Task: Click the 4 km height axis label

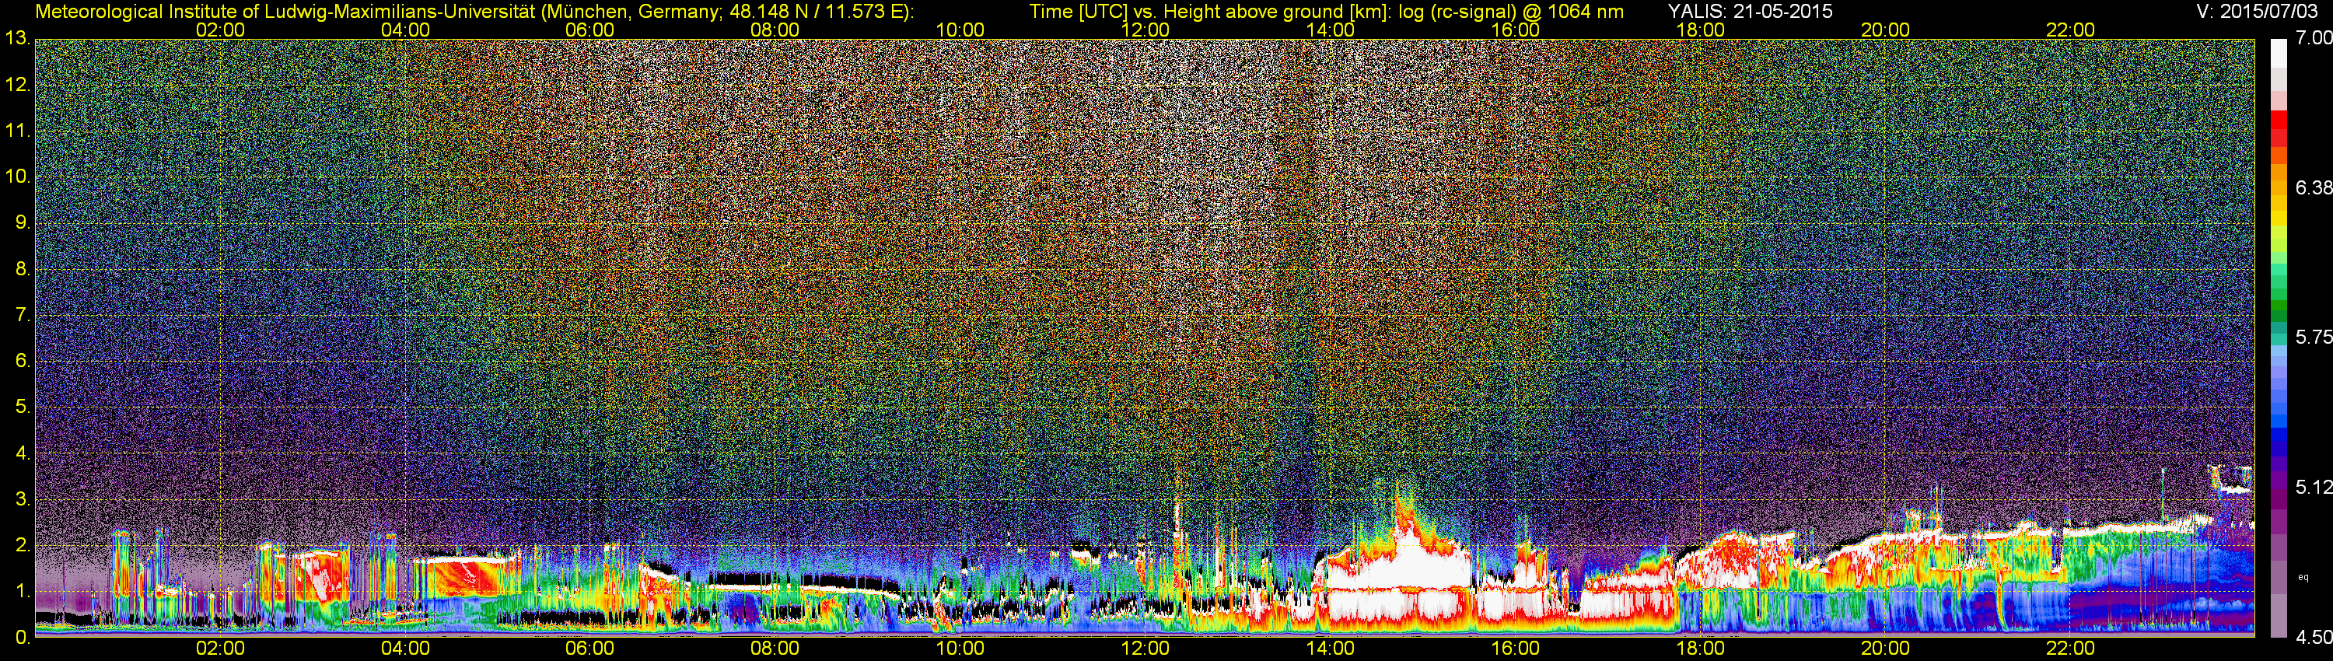Action: [22, 453]
